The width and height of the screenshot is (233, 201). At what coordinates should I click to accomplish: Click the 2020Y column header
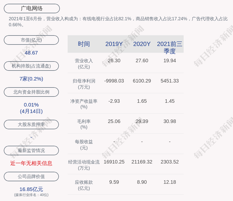click(x=142, y=44)
